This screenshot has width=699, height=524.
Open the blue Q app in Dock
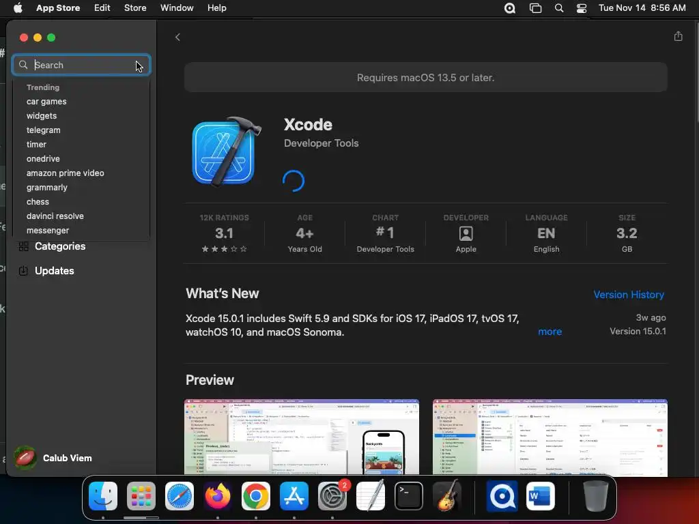pos(502,496)
